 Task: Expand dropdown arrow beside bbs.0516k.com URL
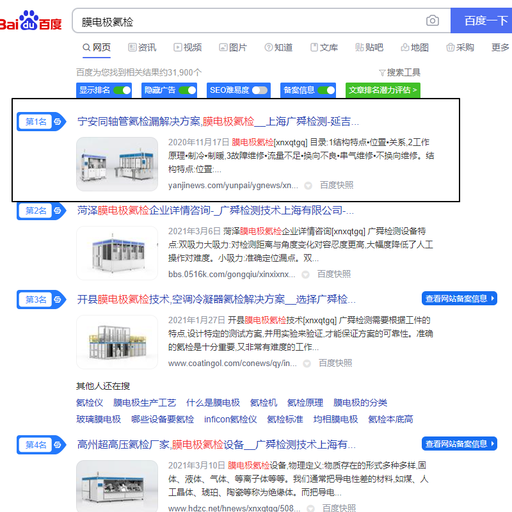[x=305, y=275]
